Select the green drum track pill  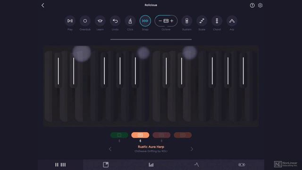coord(119,135)
